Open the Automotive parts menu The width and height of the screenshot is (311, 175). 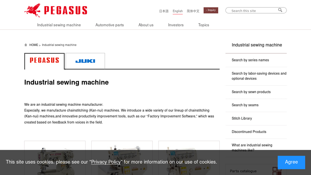point(110,25)
